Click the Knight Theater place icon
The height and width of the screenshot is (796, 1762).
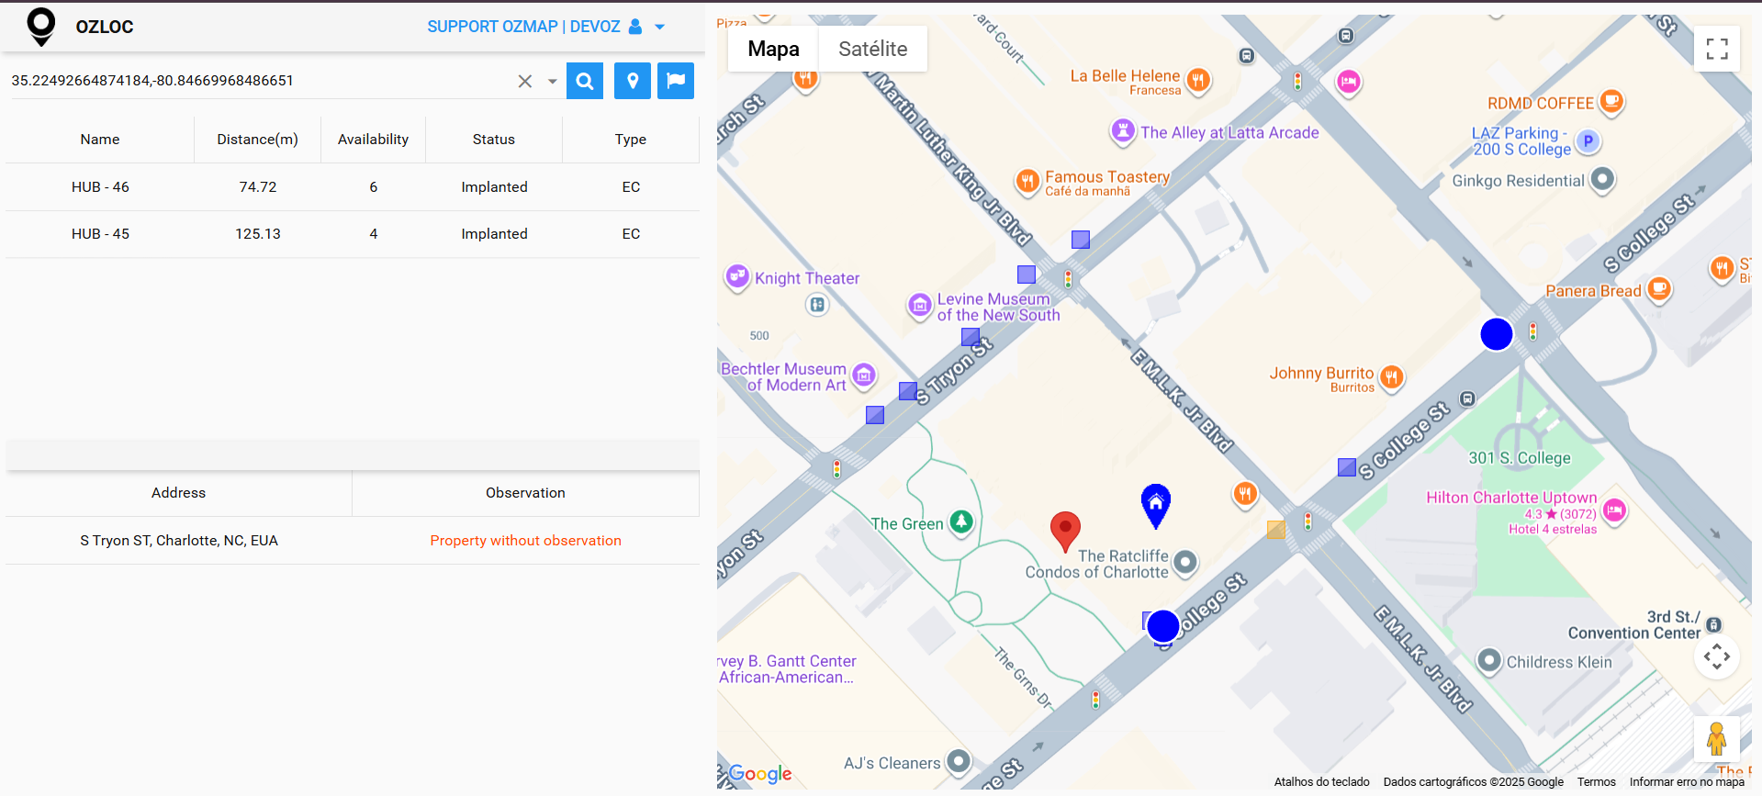tap(737, 276)
